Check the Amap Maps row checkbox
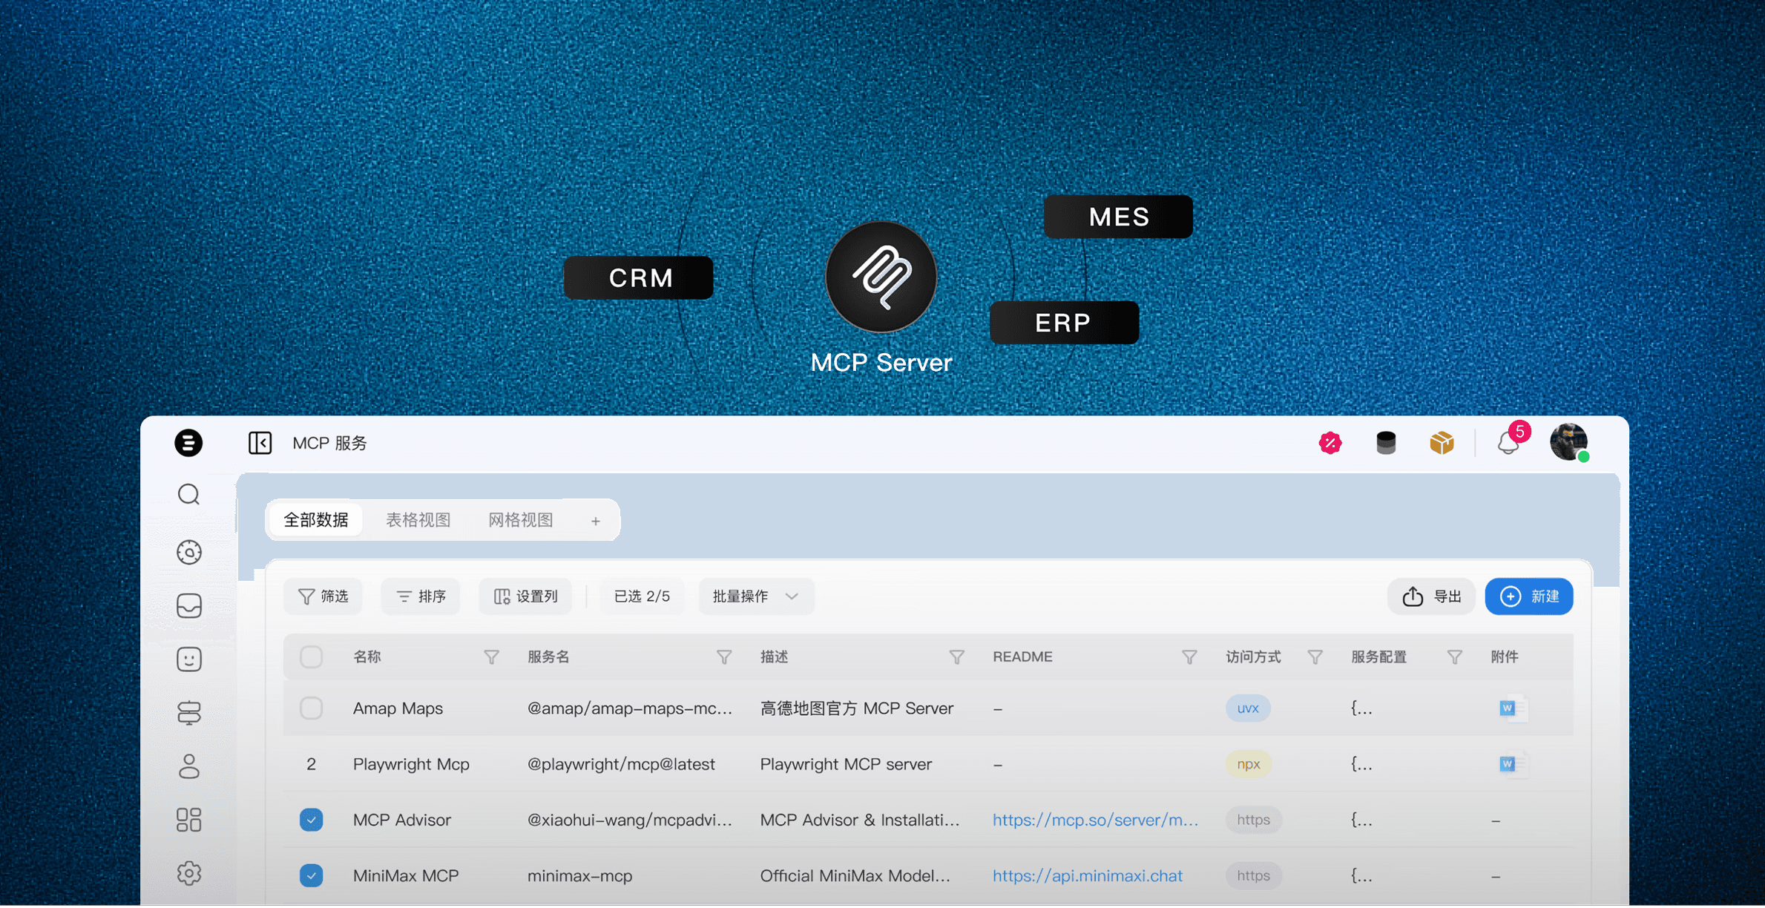This screenshot has width=1765, height=908. tap(311, 708)
